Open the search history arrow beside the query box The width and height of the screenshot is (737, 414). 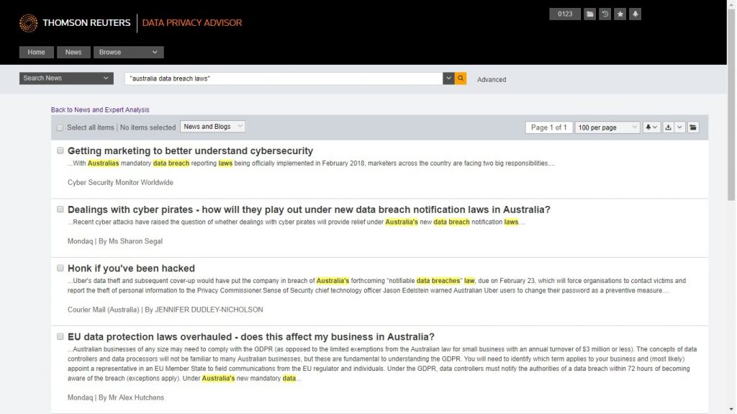pos(448,78)
